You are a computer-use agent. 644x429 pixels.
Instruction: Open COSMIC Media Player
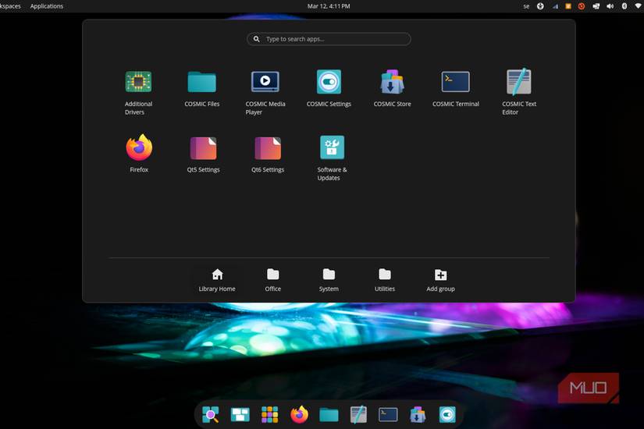pyautogui.click(x=265, y=92)
